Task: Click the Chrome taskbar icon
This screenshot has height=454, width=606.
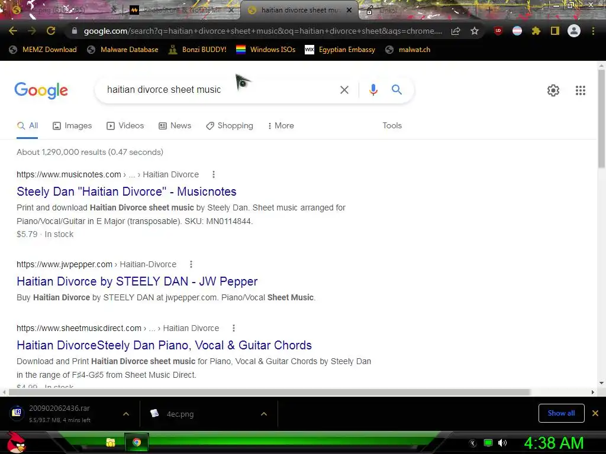Action: click(x=137, y=442)
